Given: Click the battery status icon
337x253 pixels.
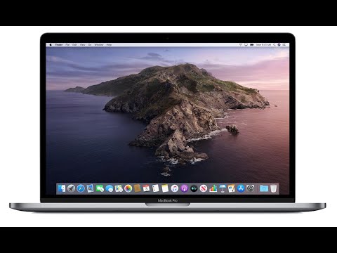Looking at the screenshot, I should click(252, 44).
